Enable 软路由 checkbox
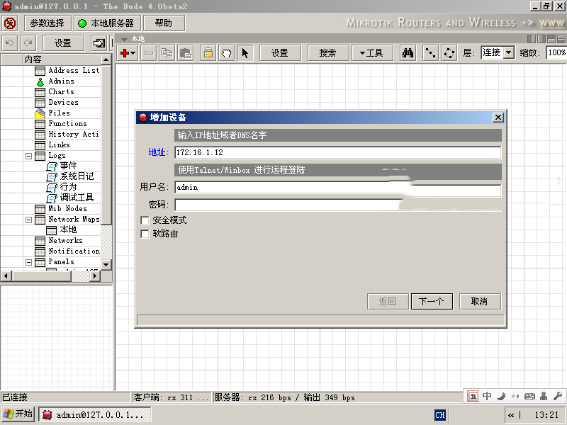This screenshot has width=567, height=425. pyautogui.click(x=145, y=234)
